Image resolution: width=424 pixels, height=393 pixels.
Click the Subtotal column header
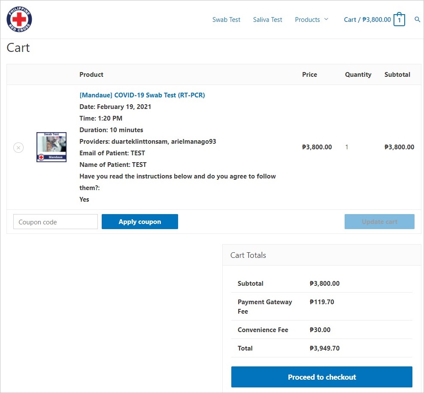tap(397, 75)
